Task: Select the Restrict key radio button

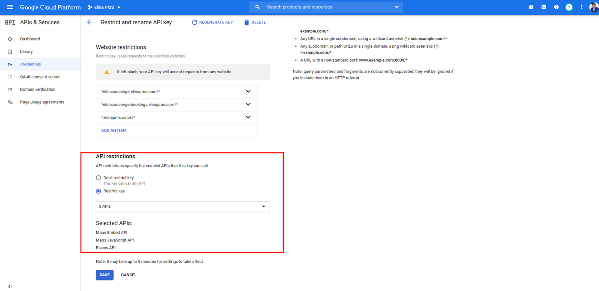Action: pos(98,191)
